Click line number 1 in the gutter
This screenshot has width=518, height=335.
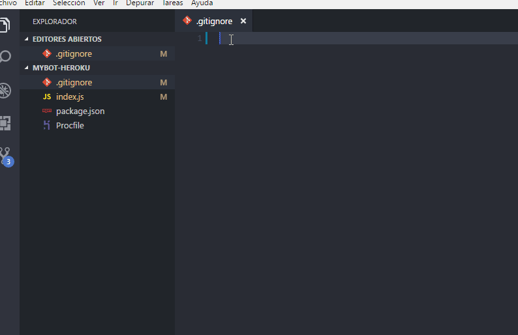tap(200, 38)
